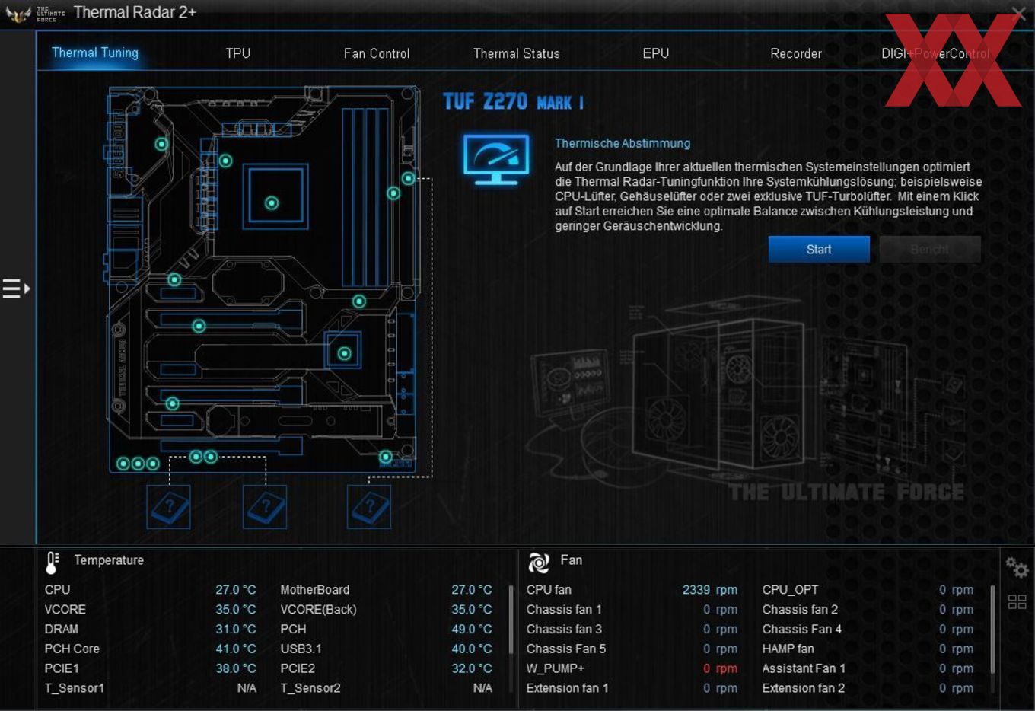The image size is (1035, 711).
Task: Click the Fan panel scrollbar
Action: coord(992,629)
